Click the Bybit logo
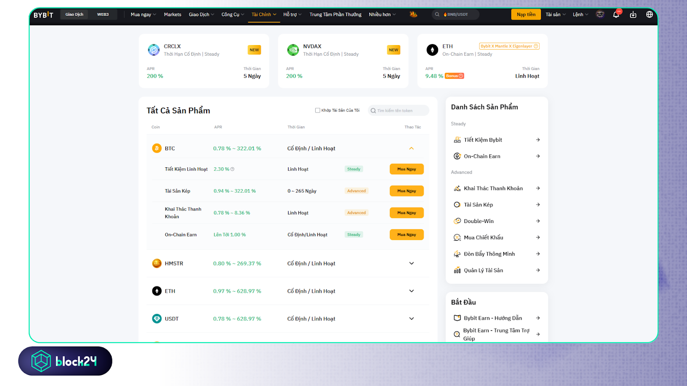The image size is (687, 386). click(43, 15)
